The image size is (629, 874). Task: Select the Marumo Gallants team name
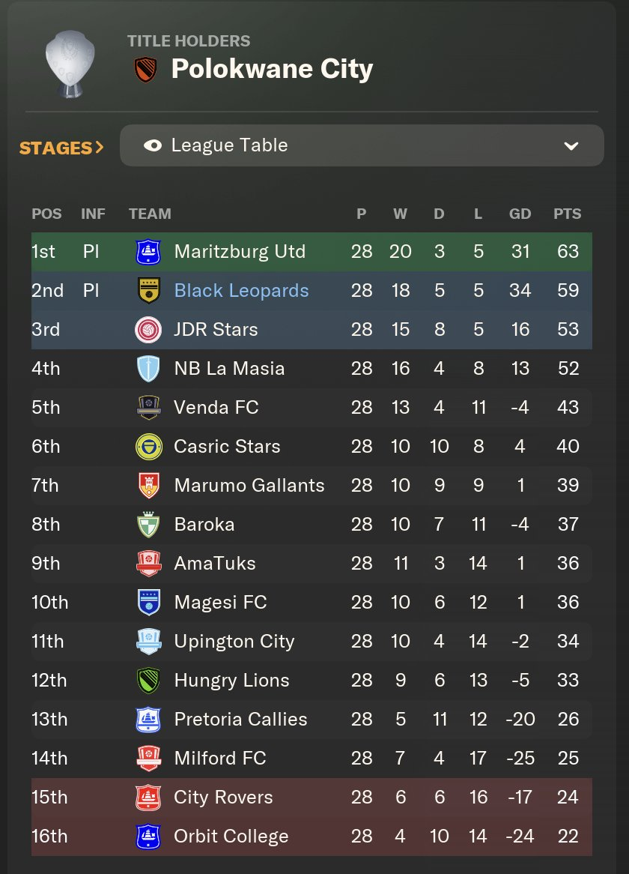tap(249, 486)
